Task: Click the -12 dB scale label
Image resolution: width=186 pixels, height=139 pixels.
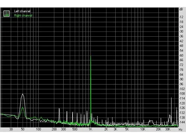Action: click(x=181, y=17)
